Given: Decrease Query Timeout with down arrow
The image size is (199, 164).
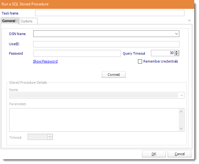Looking at the screenshot, I should tap(177, 54).
